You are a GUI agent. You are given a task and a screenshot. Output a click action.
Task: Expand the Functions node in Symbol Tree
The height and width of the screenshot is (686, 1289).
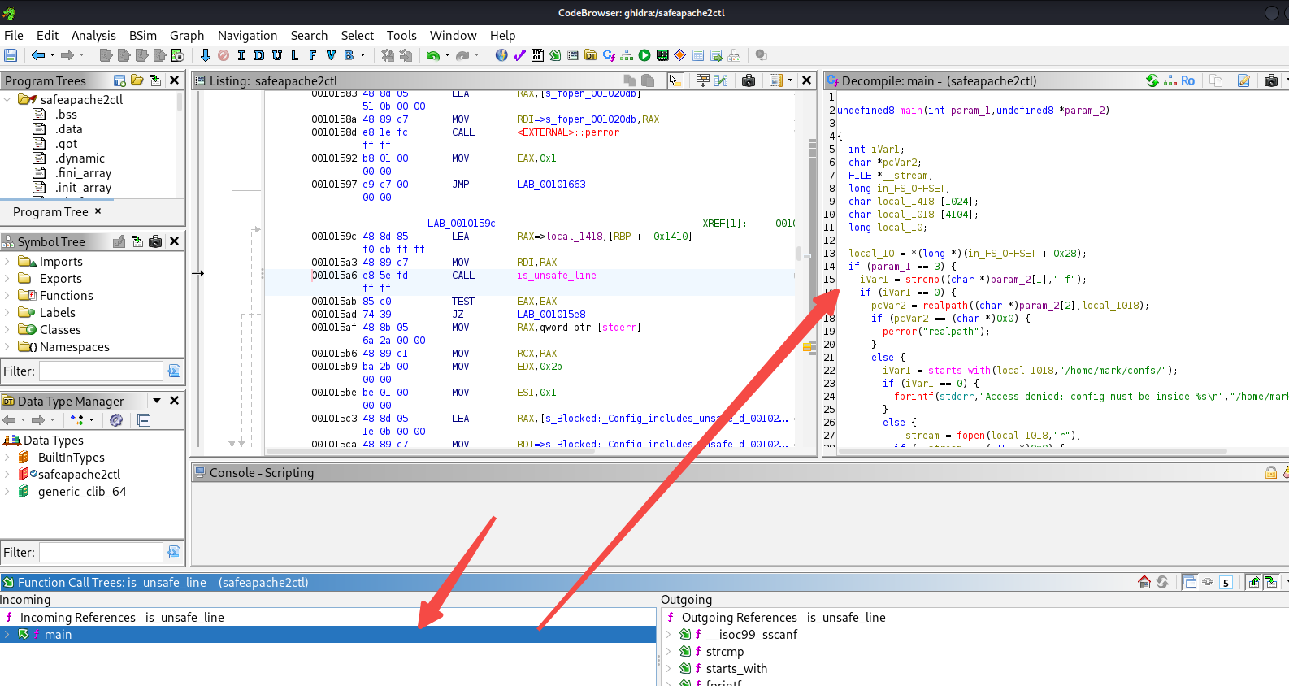[7, 295]
